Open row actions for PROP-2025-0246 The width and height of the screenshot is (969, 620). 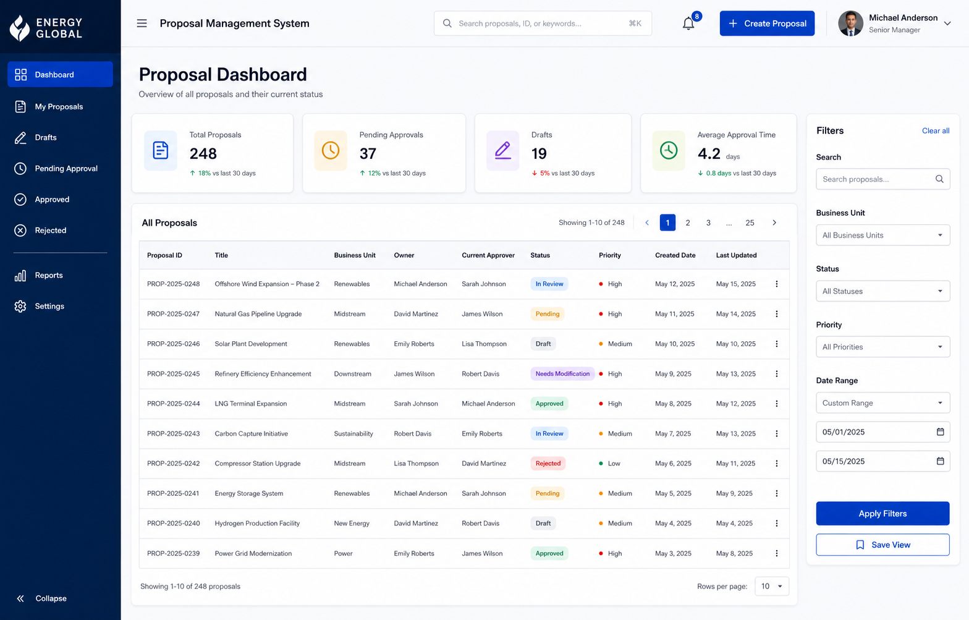777,344
